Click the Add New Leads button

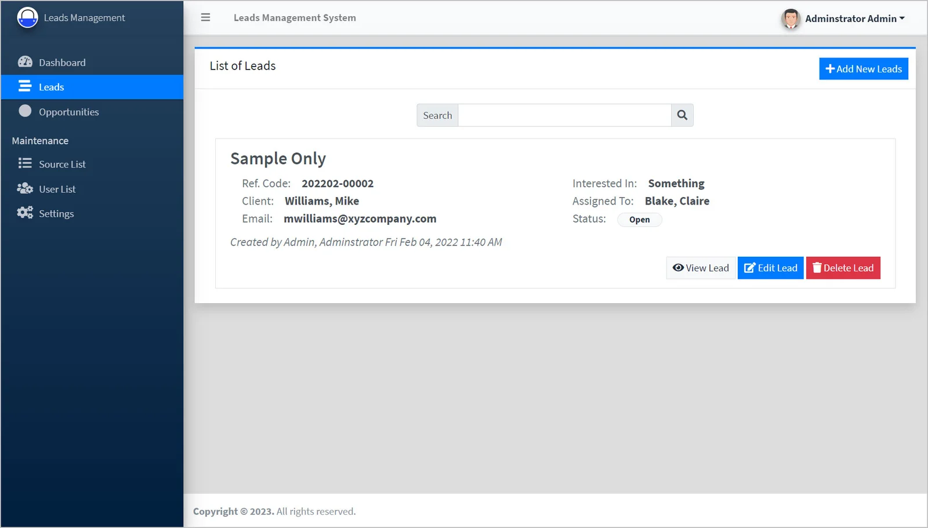[864, 69]
